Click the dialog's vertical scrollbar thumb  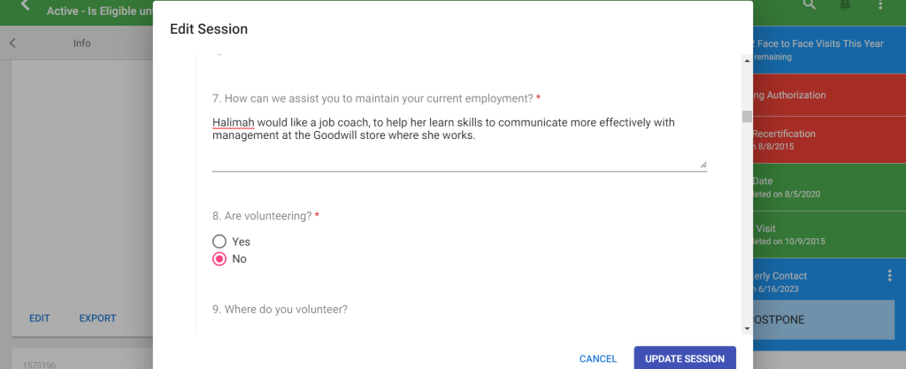747,117
